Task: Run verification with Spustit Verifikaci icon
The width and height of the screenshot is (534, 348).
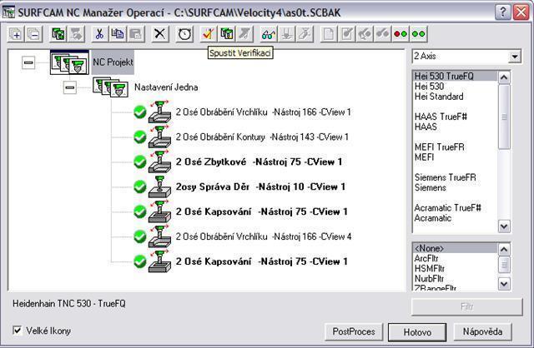Action: point(208,34)
